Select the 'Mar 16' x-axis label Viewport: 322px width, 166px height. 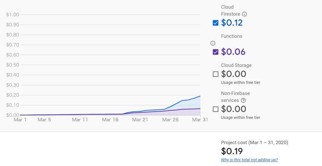(x=110, y=120)
